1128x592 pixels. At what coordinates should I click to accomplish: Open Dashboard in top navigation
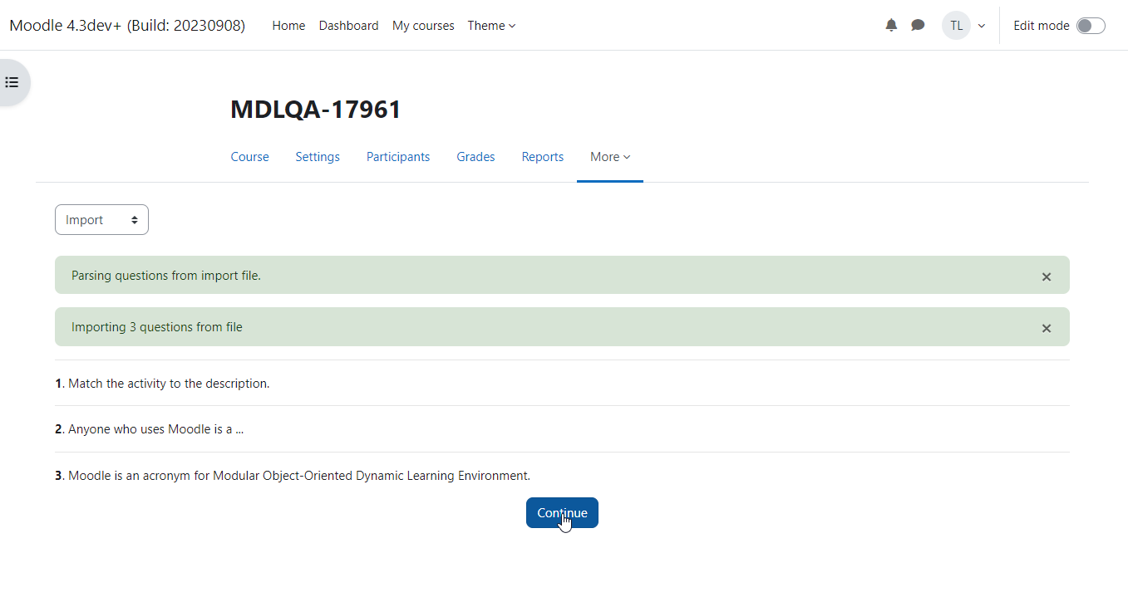348,26
